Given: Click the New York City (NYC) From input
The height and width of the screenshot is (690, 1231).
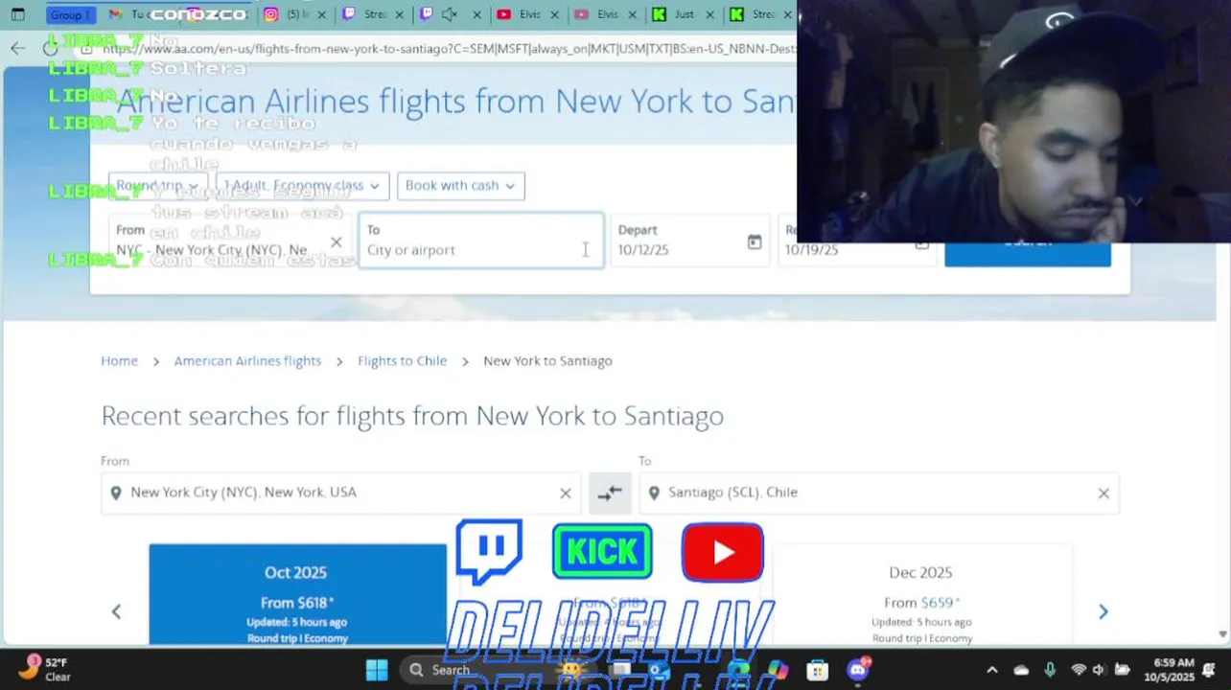Looking at the screenshot, I should (340, 493).
